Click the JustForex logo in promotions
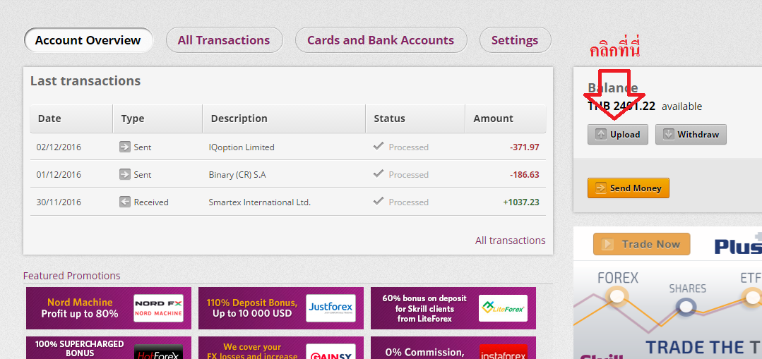The width and height of the screenshot is (762, 359). 331,308
